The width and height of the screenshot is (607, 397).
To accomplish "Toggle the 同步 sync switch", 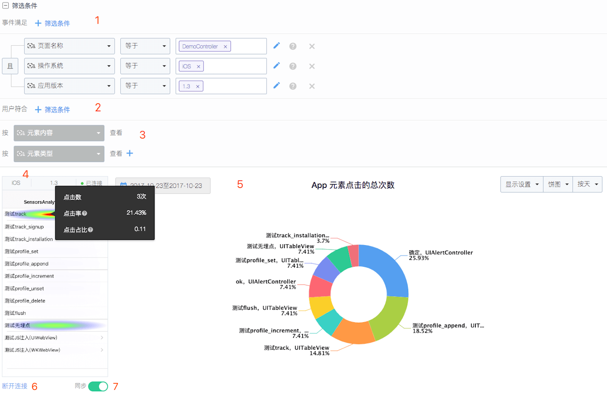I will coord(98,386).
